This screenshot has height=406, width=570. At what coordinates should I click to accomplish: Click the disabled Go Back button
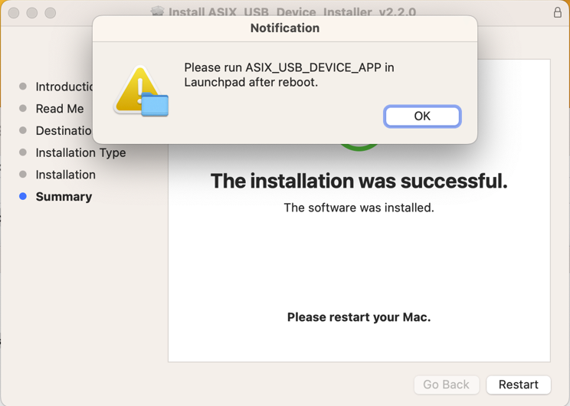pyautogui.click(x=447, y=385)
